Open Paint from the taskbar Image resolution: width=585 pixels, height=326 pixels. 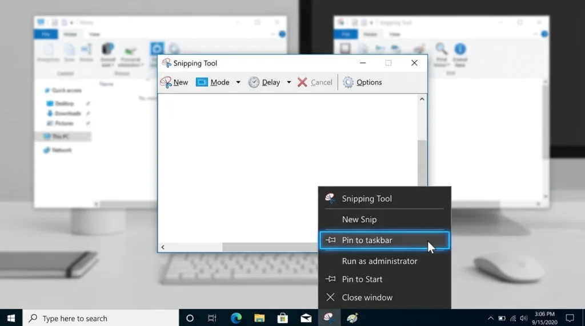352,318
